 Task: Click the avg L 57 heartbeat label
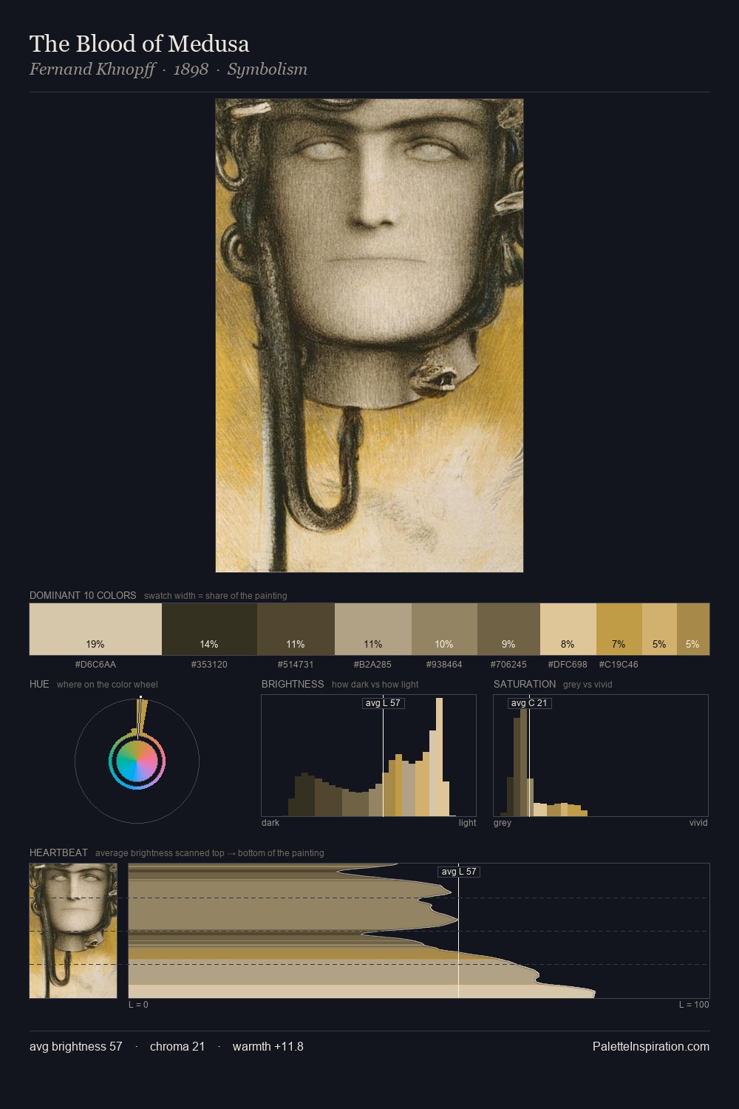pos(459,872)
